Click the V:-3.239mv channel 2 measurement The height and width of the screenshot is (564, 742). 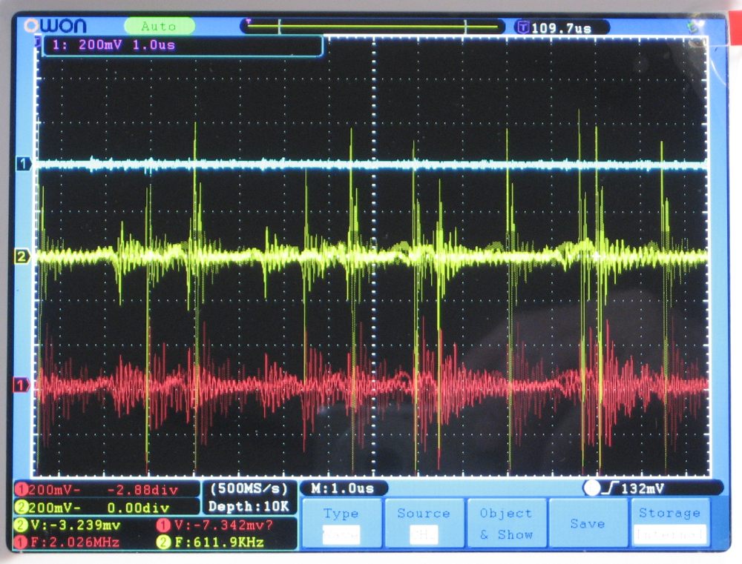coord(75,525)
